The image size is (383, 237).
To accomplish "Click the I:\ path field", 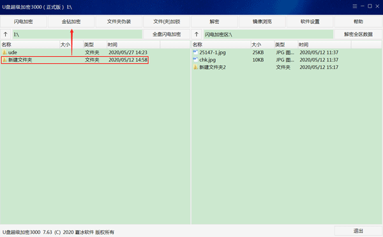I will [77, 34].
